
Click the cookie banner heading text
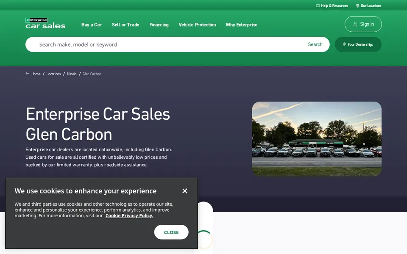[x=85, y=191]
